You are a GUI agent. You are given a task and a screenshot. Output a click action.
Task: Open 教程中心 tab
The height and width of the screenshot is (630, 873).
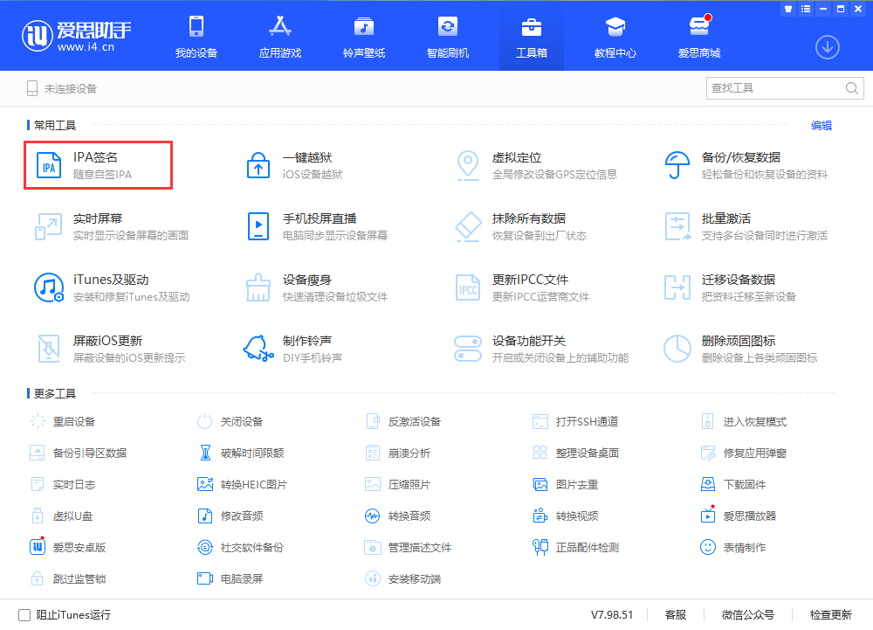(x=615, y=36)
